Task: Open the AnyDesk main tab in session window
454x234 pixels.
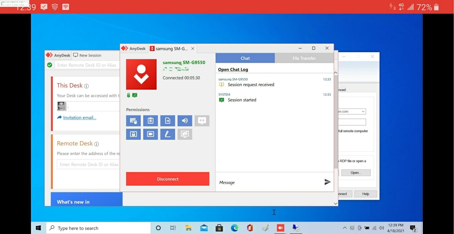Action: tap(133, 48)
